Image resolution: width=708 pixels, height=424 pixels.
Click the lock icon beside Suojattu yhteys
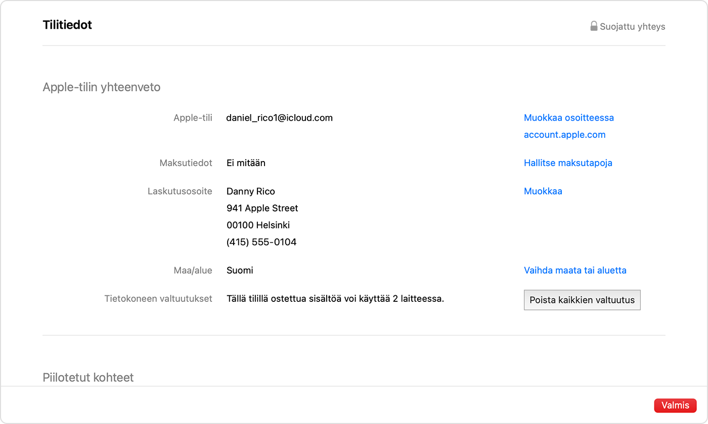click(594, 26)
